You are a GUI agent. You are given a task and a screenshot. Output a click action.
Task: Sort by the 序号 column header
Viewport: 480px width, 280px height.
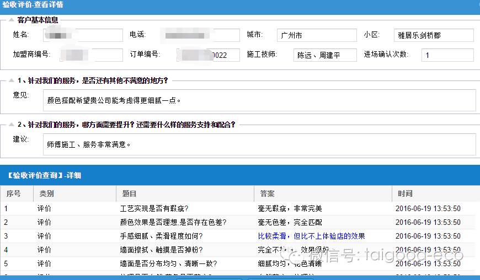click(x=14, y=194)
